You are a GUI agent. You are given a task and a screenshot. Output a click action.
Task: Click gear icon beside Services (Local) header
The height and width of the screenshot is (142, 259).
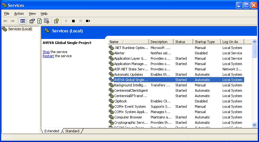[x=47, y=31]
